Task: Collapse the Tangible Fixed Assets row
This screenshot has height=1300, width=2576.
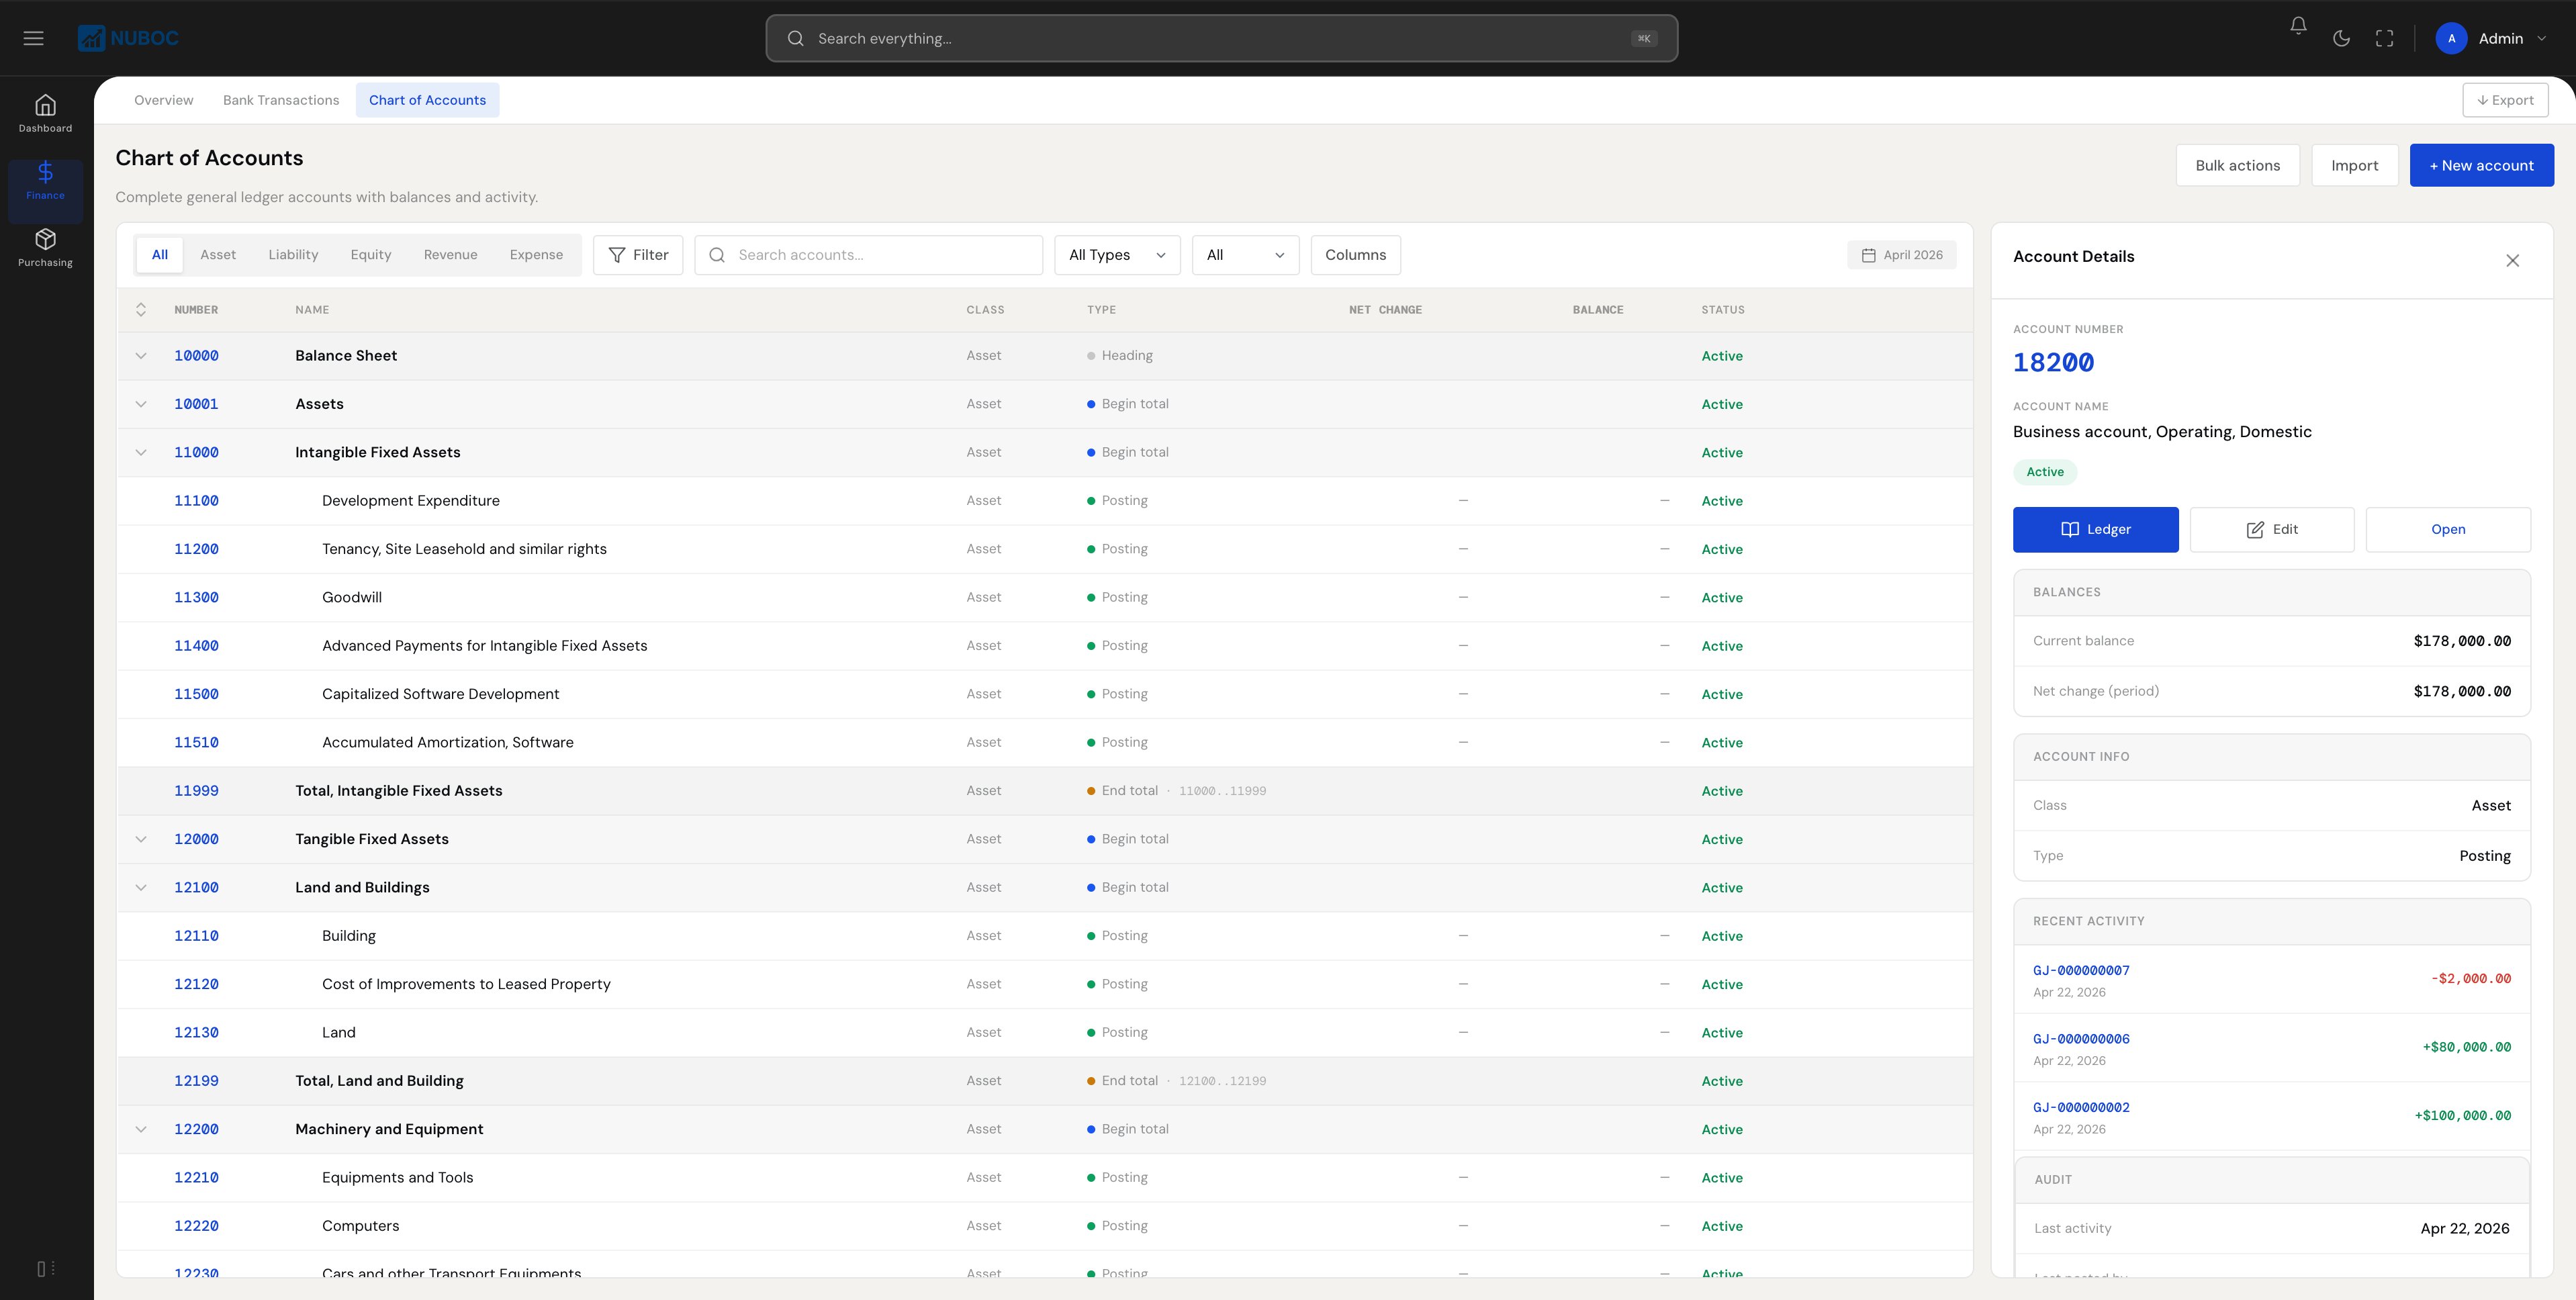Action: (x=141, y=839)
